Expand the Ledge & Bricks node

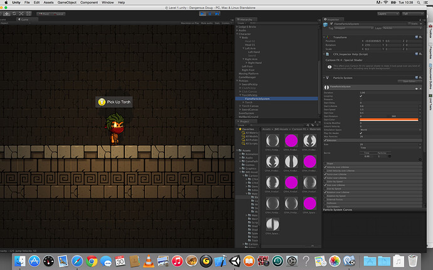click(x=237, y=27)
